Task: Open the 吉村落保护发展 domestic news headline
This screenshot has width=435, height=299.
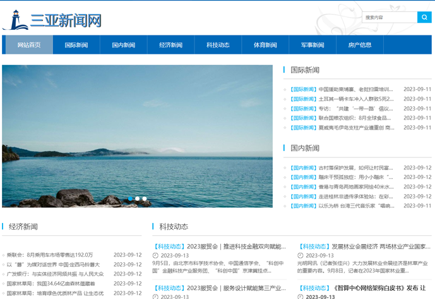Action: click(x=355, y=168)
